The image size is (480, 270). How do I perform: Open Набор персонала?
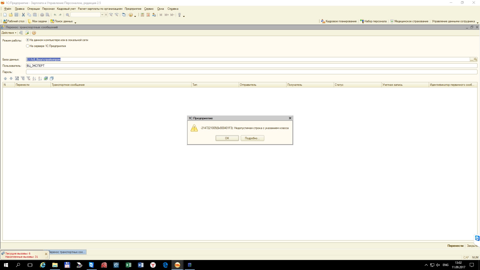point(373,21)
